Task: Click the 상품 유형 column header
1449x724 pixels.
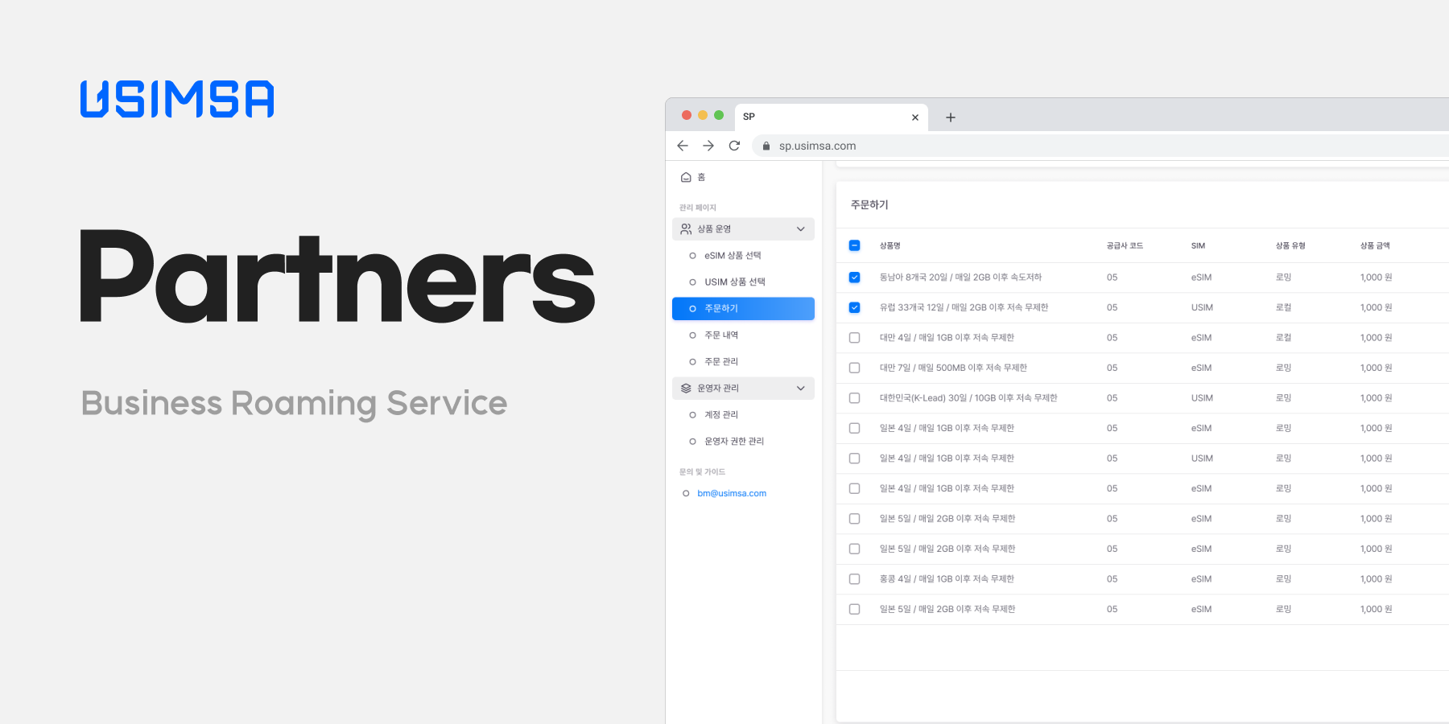Action: 1290,246
